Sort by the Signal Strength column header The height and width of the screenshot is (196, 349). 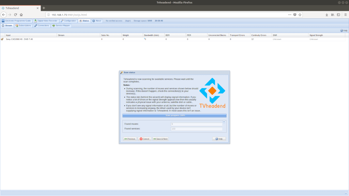[316, 35]
